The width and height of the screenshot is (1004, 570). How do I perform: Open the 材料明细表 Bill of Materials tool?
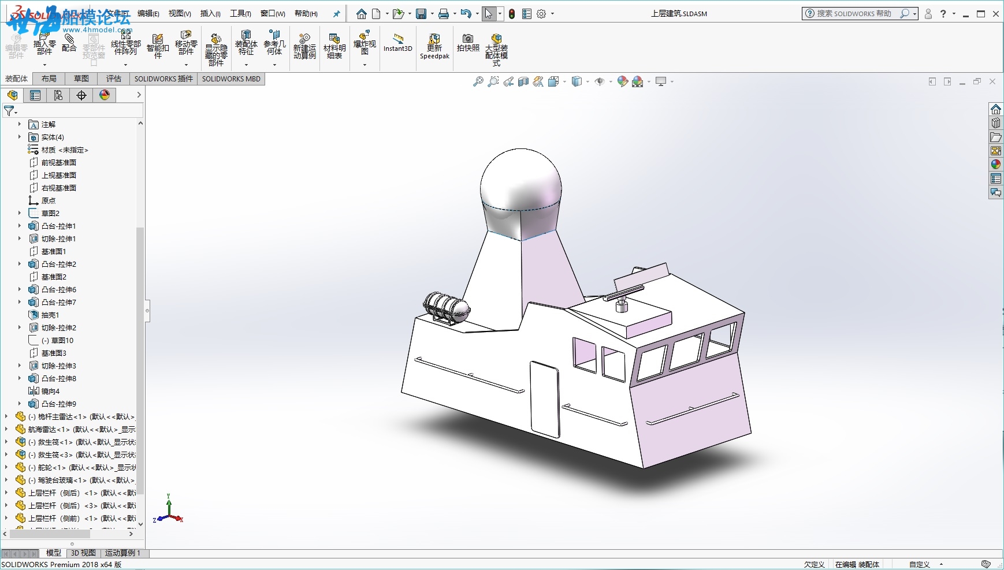click(x=334, y=46)
